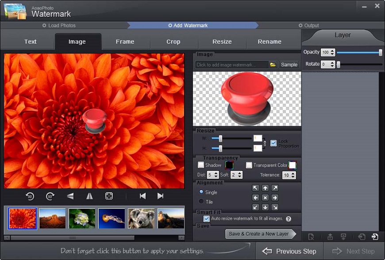This screenshot has width=385, height=260.
Task: Pick the Transparent Color swatch
Action: point(293,165)
